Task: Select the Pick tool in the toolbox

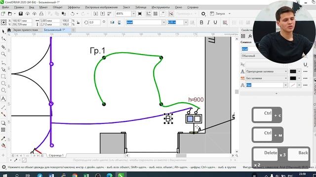Action: [3, 31]
